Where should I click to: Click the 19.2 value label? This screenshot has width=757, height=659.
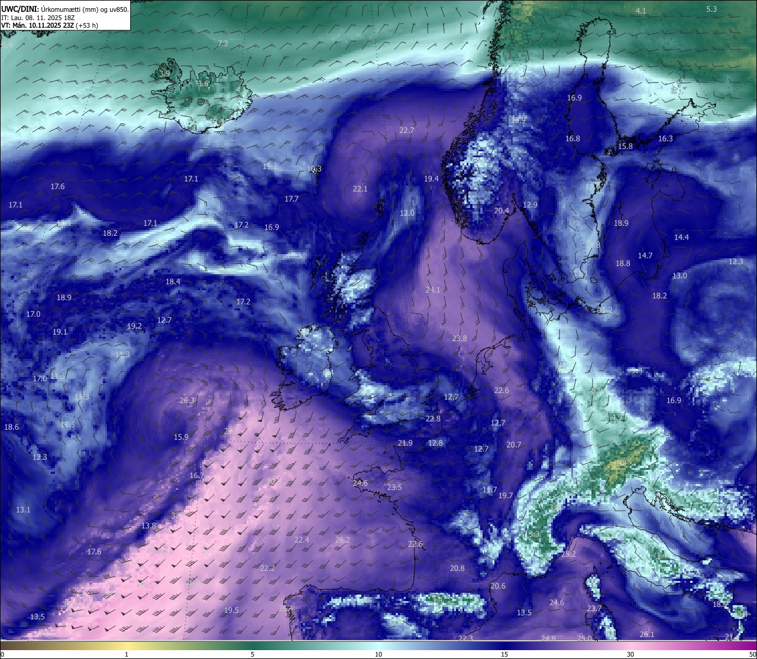point(134,326)
